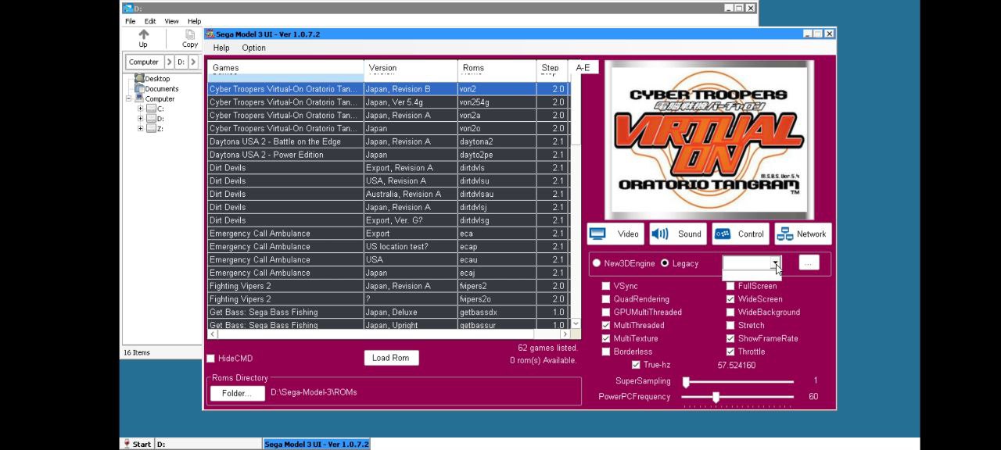Screen dimensions: 1001x450
Task: Collapse the Computer tree node
Action: click(130, 99)
